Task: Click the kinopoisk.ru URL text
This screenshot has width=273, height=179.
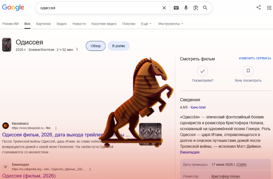Action: pos(31,128)
